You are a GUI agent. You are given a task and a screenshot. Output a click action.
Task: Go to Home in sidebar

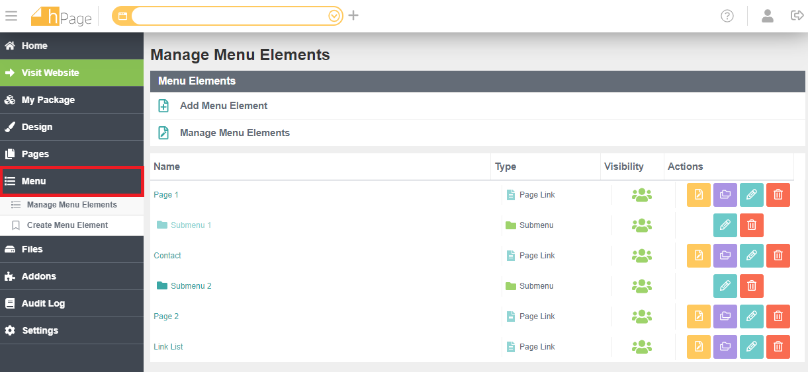pos(71,46)
